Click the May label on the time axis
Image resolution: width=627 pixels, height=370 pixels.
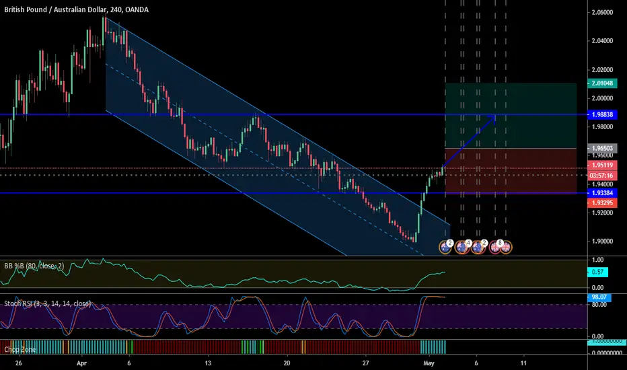[x=429, y=363]
